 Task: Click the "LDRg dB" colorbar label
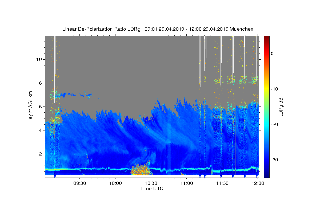click(x=281, y=107)
